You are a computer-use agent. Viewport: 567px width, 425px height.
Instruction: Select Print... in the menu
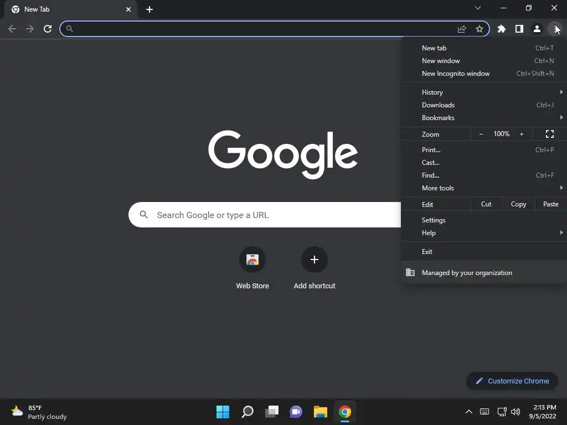(484, 149)
